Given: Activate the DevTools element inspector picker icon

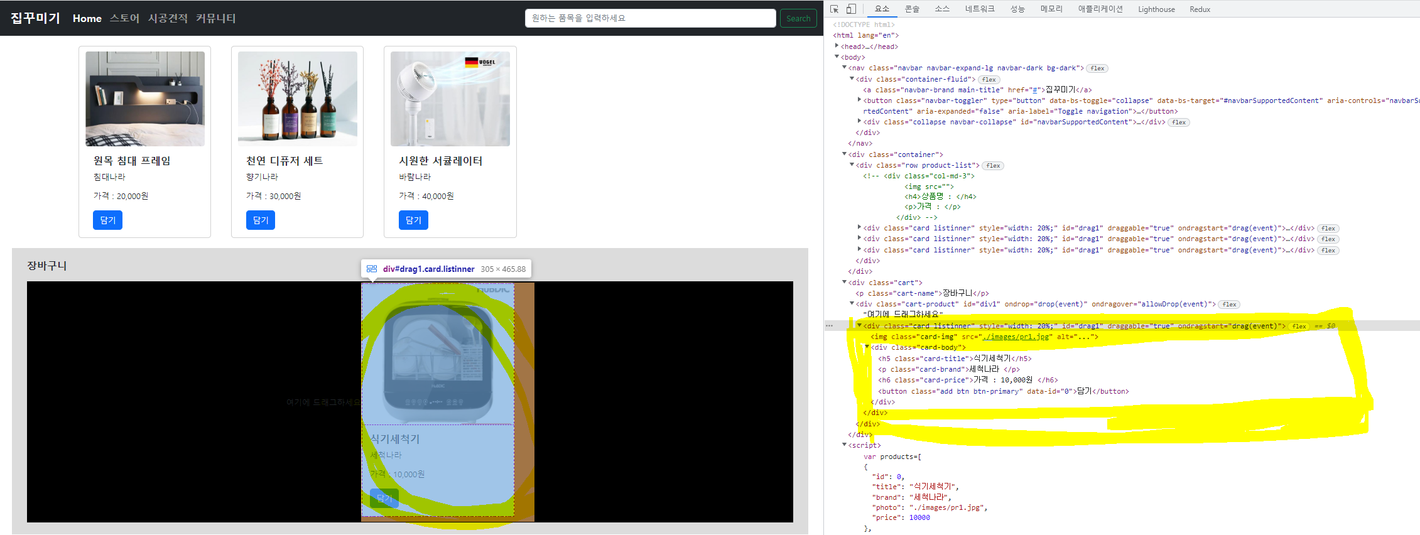Looking at the screenshot, I should point(834,9).
